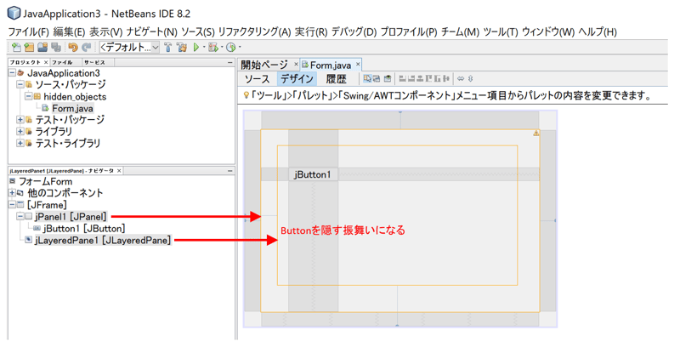This screenshot has width=680, height=347.
Task: Collapse the ソース・パッケージ node
Action: pos(20,84)
